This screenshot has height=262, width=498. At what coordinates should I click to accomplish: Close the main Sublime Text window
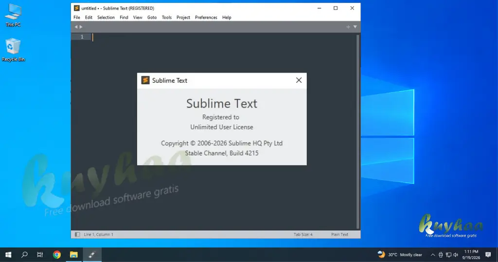click(x=352, y=8)
